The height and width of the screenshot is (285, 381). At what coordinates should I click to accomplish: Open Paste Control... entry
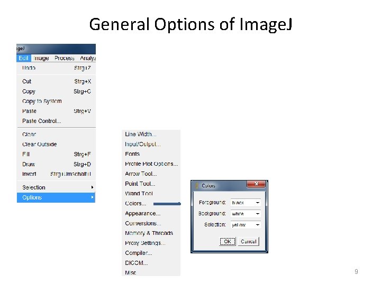pos(56,121)
